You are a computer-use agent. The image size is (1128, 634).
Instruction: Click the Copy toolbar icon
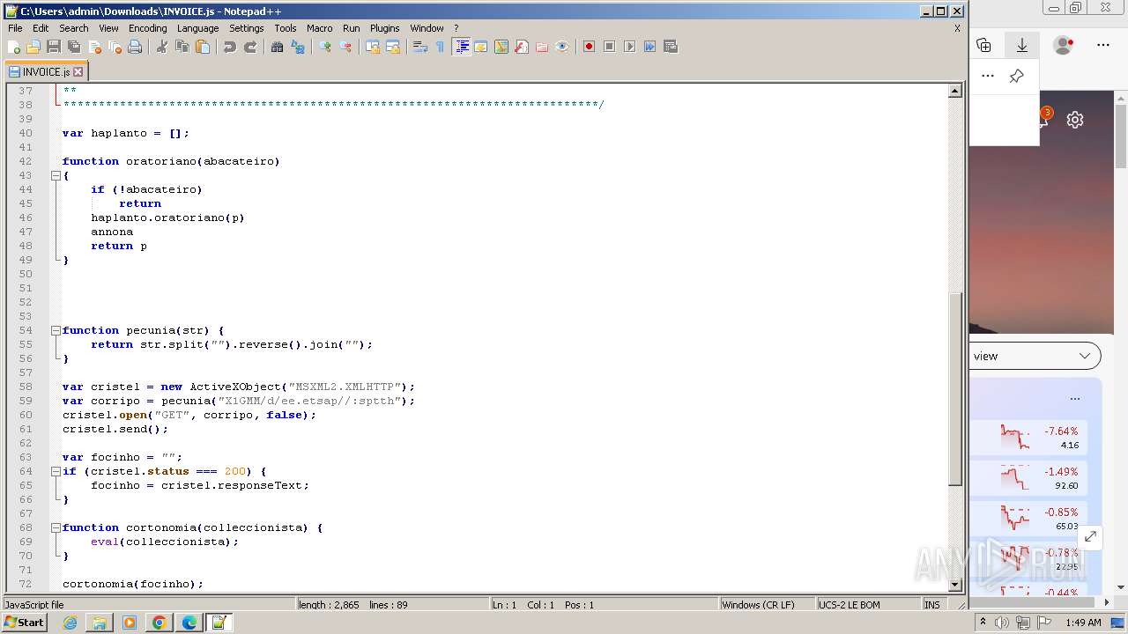(182, 47)
